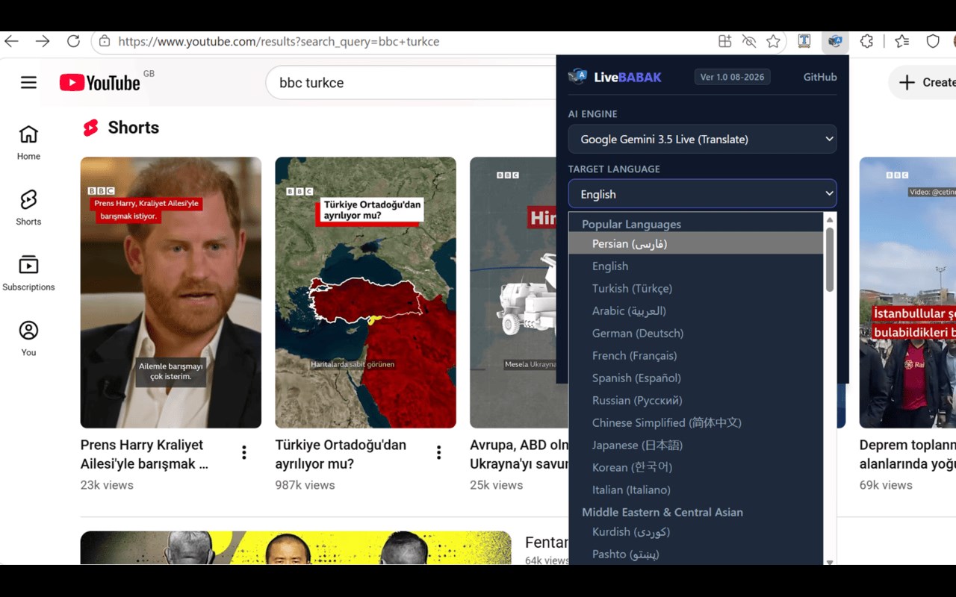Choose Russian (Русский) in the list
The height and width of the screenshot is (597, 956).
pos(696,400)
